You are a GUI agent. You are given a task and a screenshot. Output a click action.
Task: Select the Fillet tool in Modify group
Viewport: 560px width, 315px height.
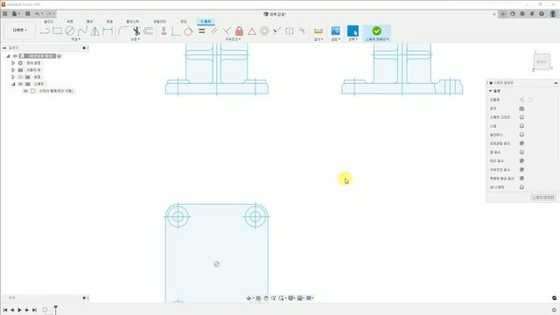point(123,31)
